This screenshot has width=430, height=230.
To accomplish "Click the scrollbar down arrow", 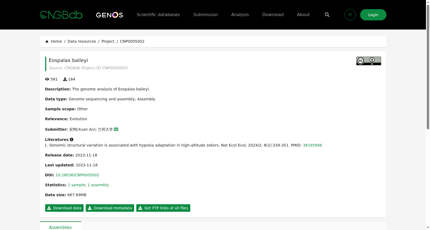I will pos(428,228).
